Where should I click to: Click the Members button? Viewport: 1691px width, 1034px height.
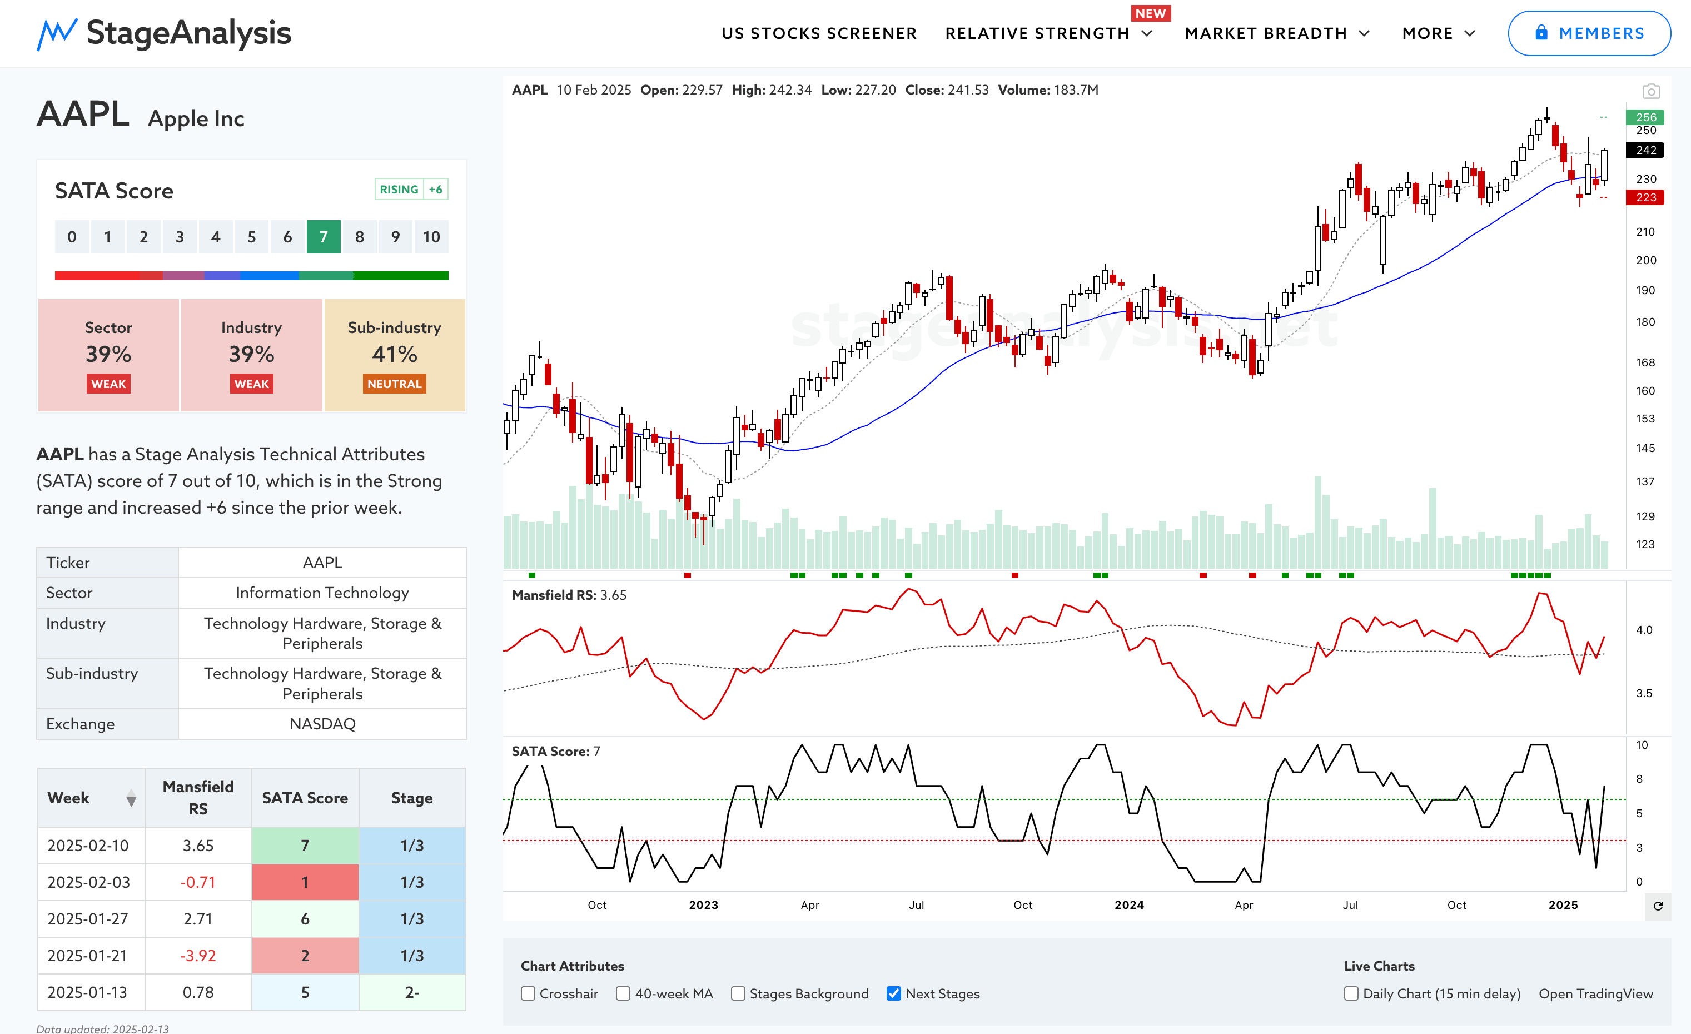click(1589, 33)
